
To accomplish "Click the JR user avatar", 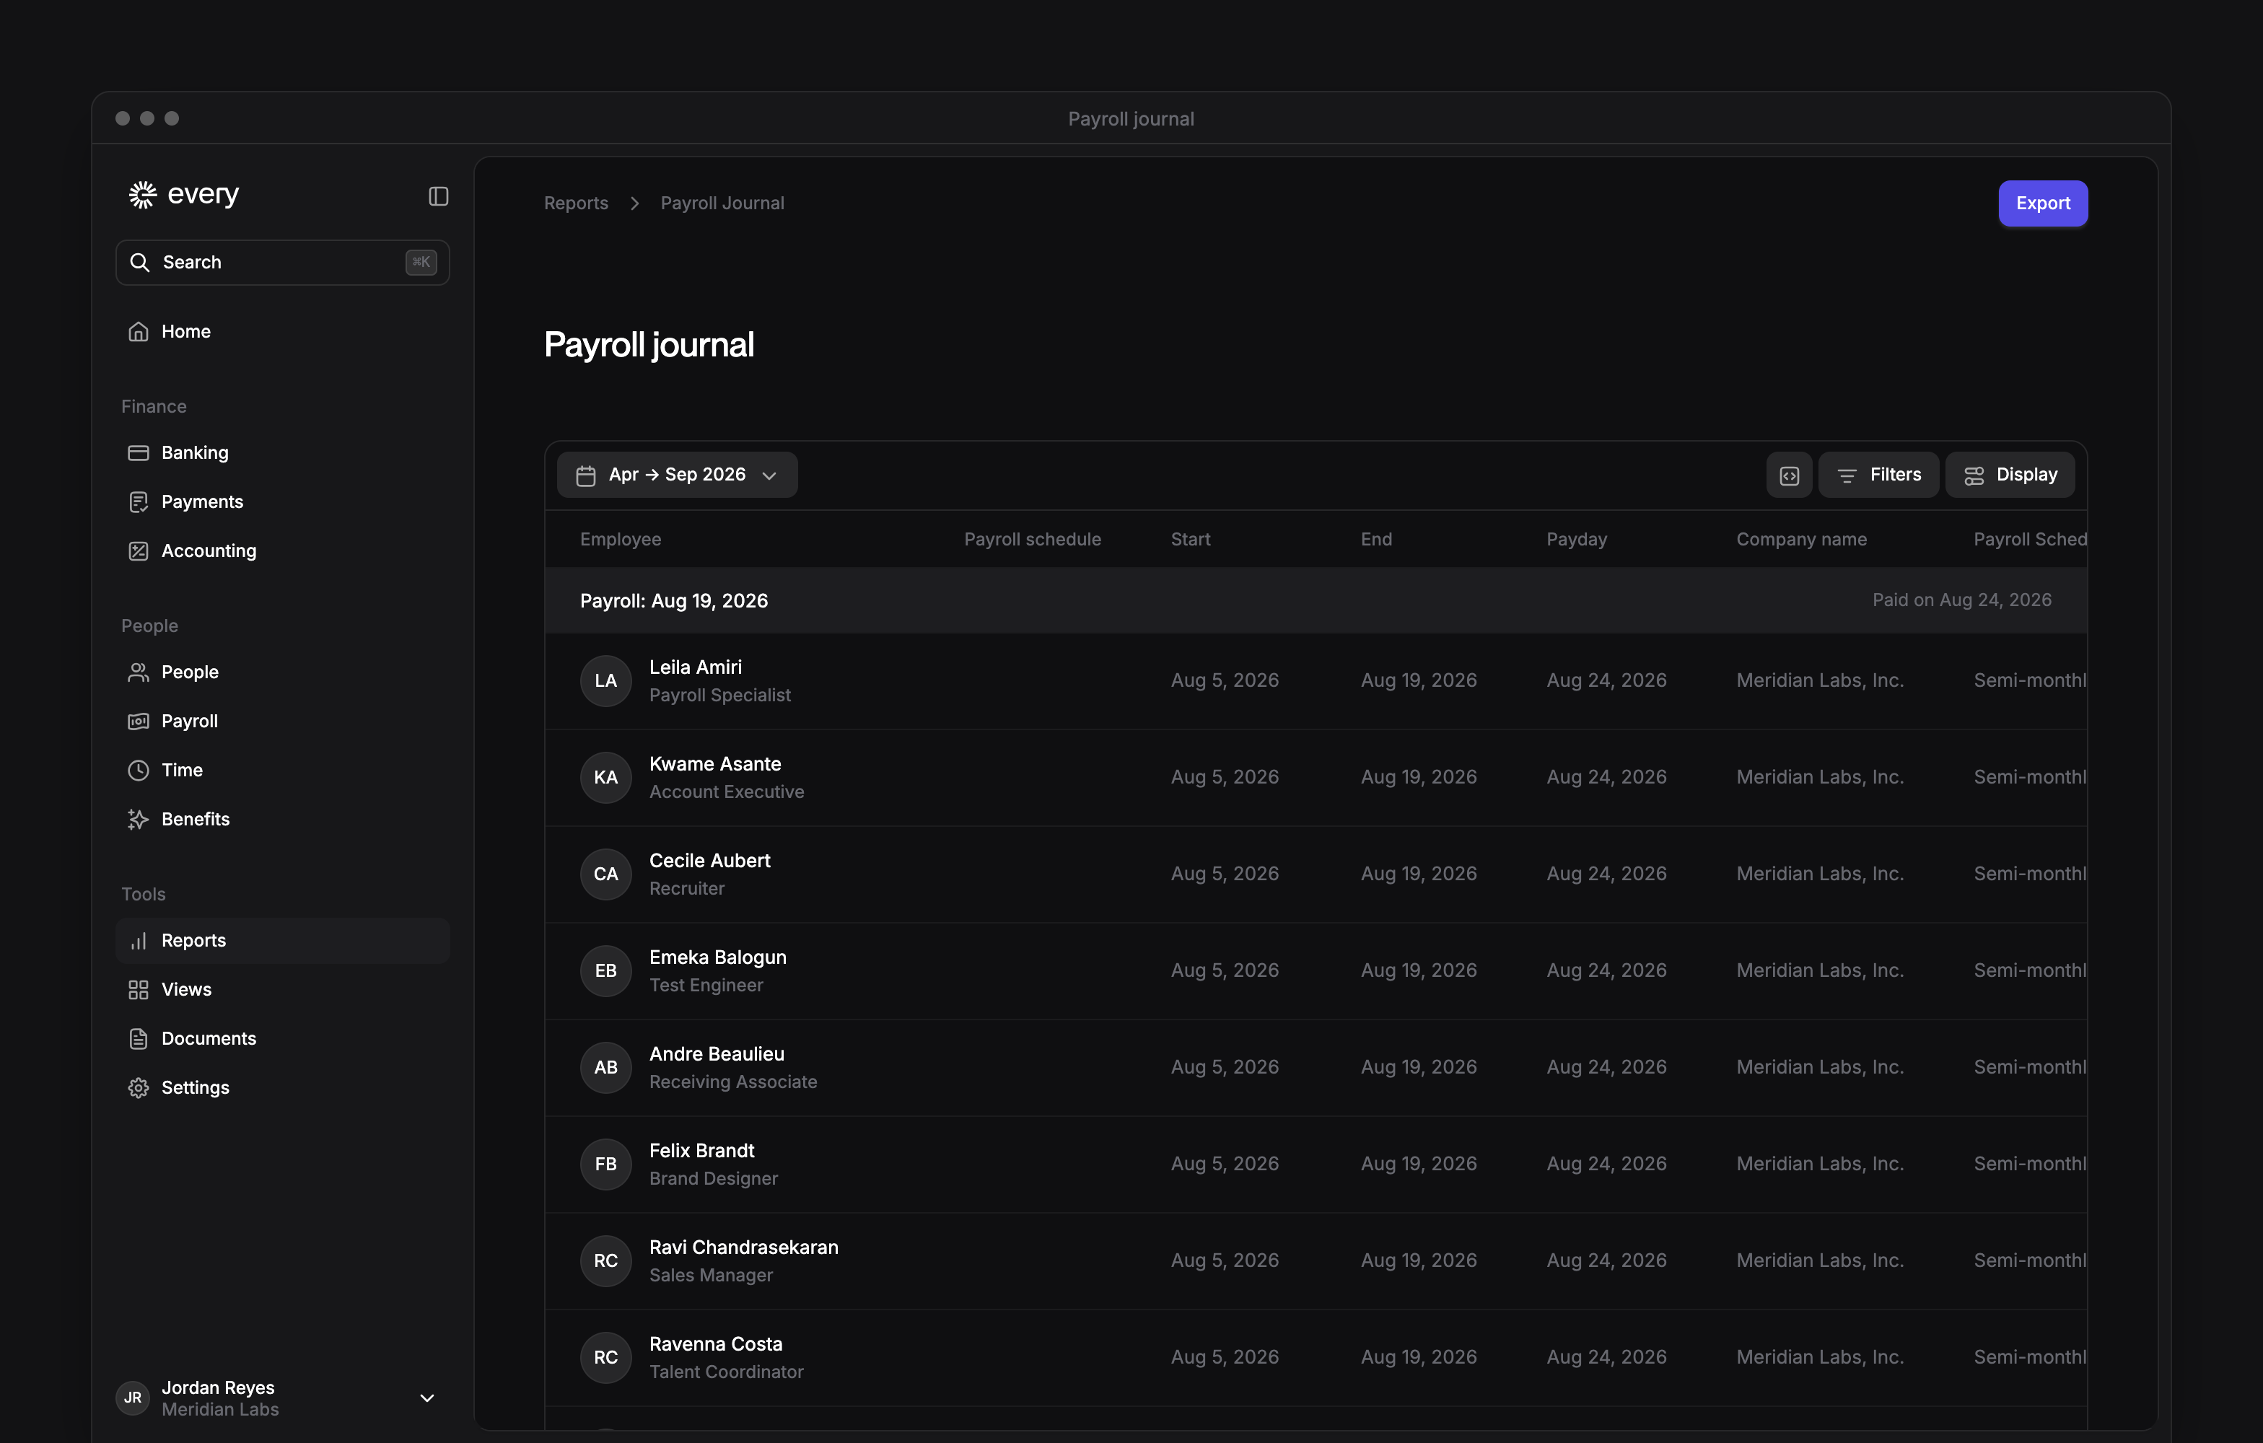I will click(x=133, y=1398).
